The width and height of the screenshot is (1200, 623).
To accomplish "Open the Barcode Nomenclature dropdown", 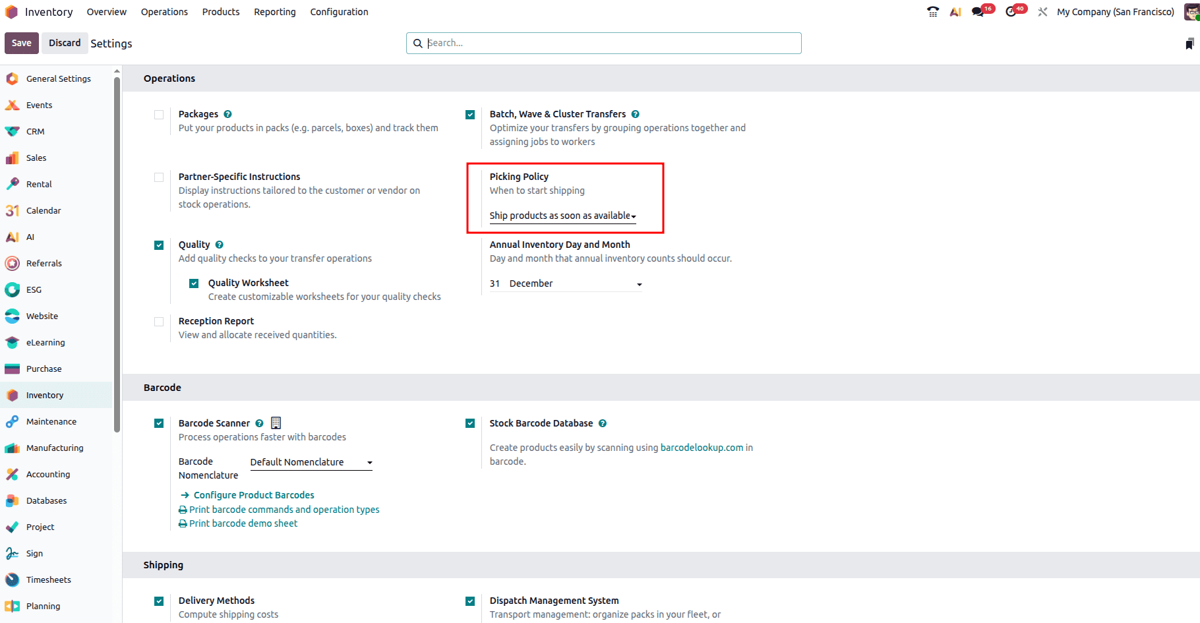I will [311, 462].
